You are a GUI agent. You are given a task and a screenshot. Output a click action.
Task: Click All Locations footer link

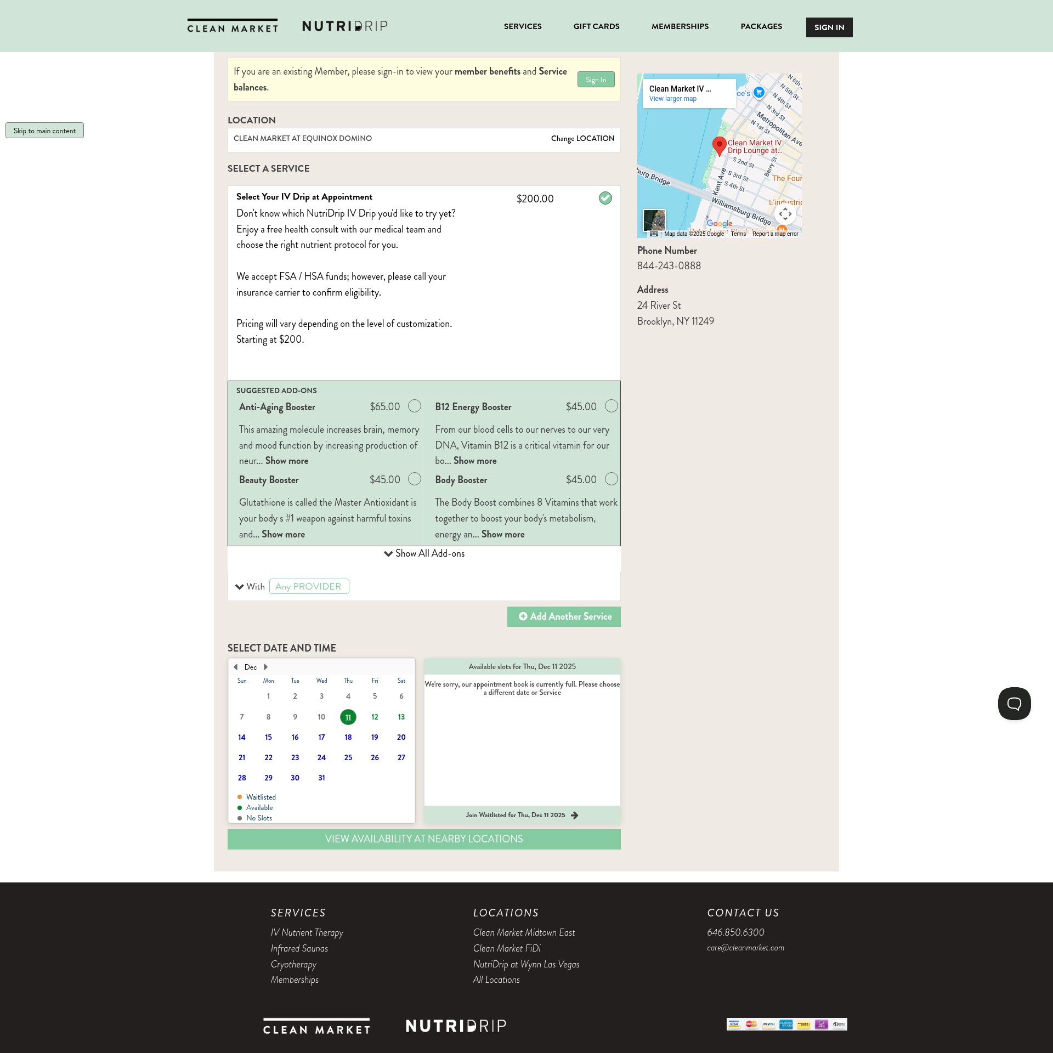pos(496,980)
